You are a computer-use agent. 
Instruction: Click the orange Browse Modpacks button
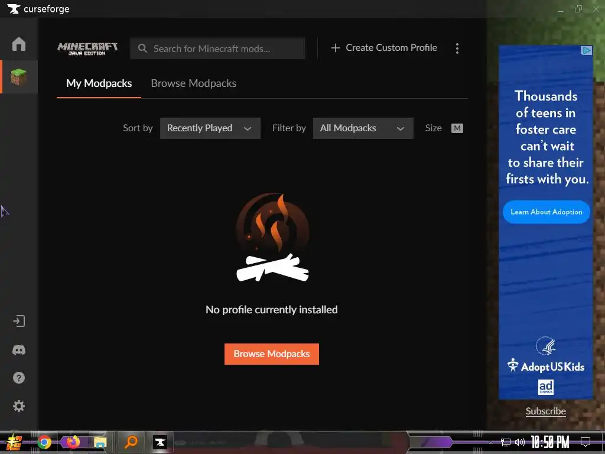(x=272, y=354)
